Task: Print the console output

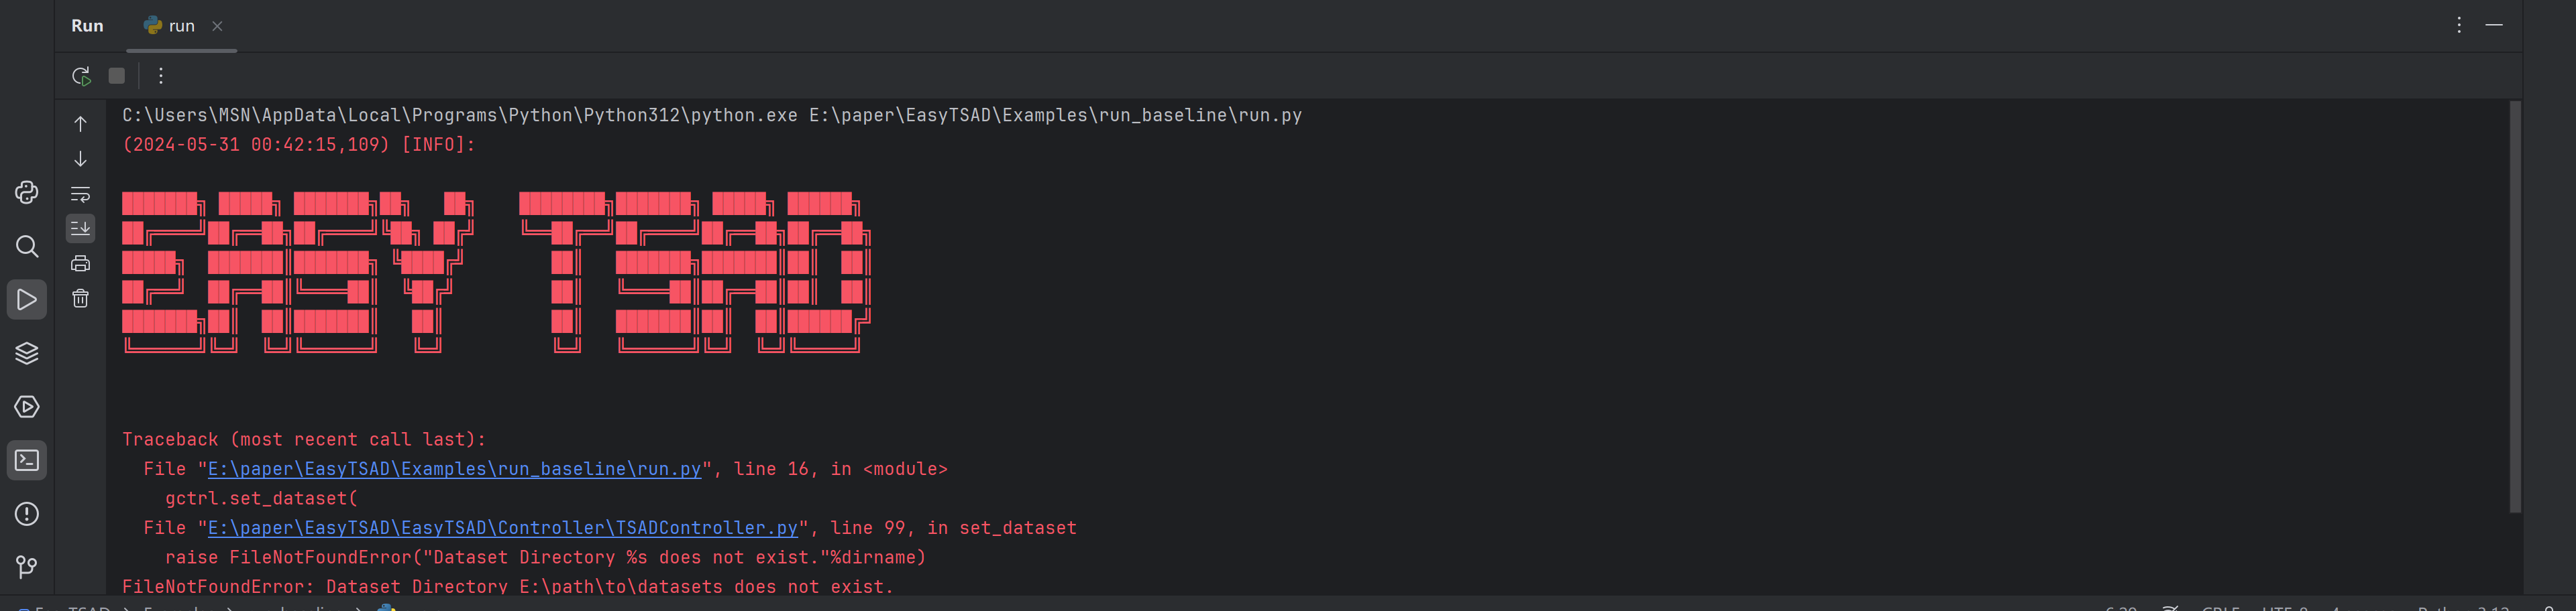Action: point(81,263)
